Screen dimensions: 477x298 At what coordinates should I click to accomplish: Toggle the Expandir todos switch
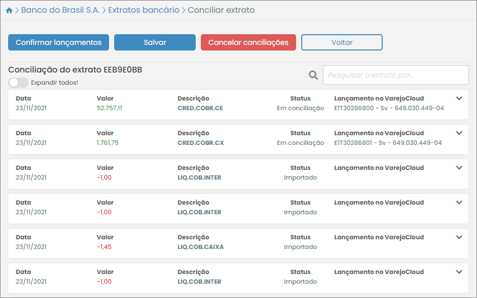[x=18, y=83]
